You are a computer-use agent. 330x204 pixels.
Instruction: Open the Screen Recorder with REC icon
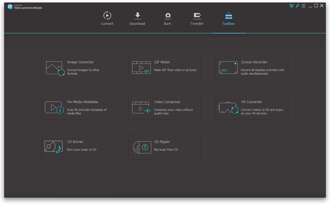pos(228,67)
